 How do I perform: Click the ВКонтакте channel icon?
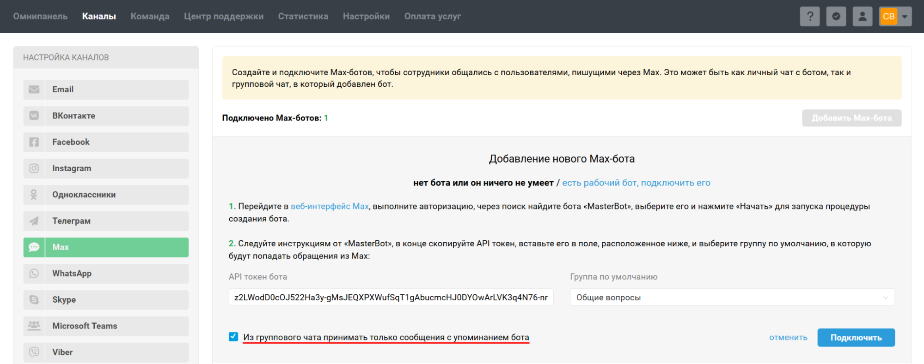[x=34, y=116]
